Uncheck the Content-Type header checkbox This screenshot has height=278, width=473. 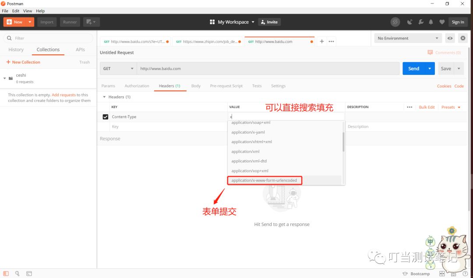[x=105, y=117]
